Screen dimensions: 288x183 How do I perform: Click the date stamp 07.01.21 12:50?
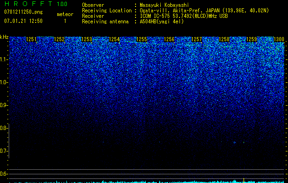pyautogui.click(x=23, y=21)
